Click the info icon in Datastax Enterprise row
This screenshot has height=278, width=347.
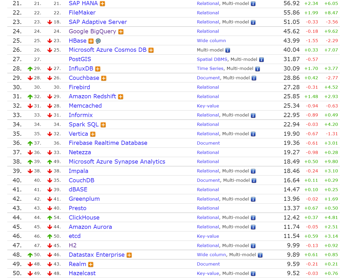[260, 255]
